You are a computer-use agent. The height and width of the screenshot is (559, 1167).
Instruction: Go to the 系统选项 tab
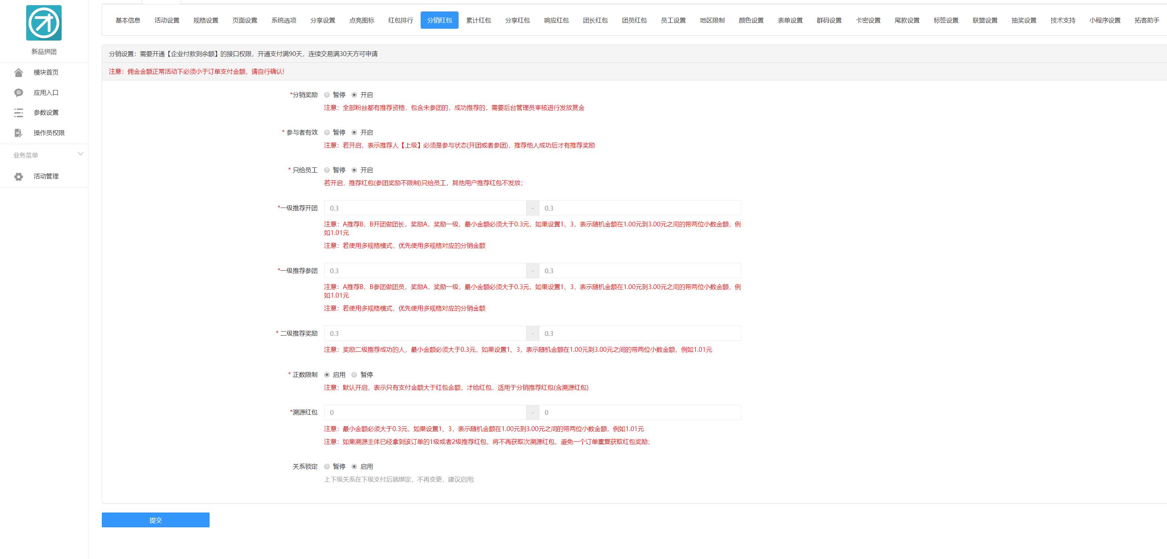pyautogui.click(x=284, y=20)
